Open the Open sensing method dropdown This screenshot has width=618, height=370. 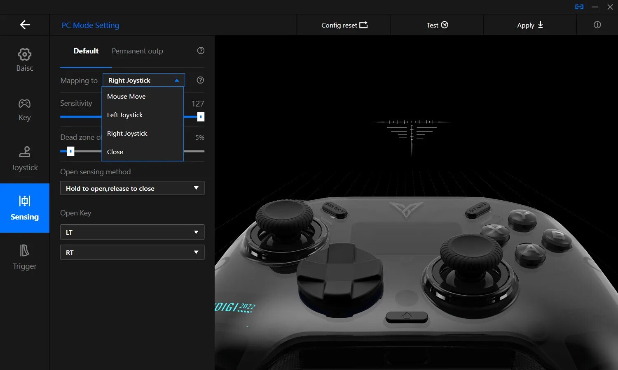coord(132,188)
